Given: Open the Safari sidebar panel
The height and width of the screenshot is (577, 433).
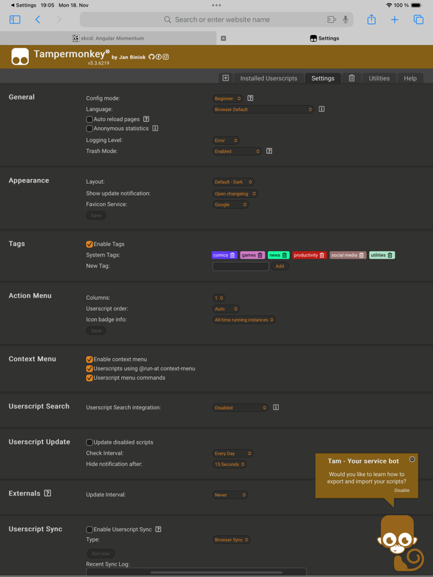Looking at the screenshot, I should click(15, 20).
